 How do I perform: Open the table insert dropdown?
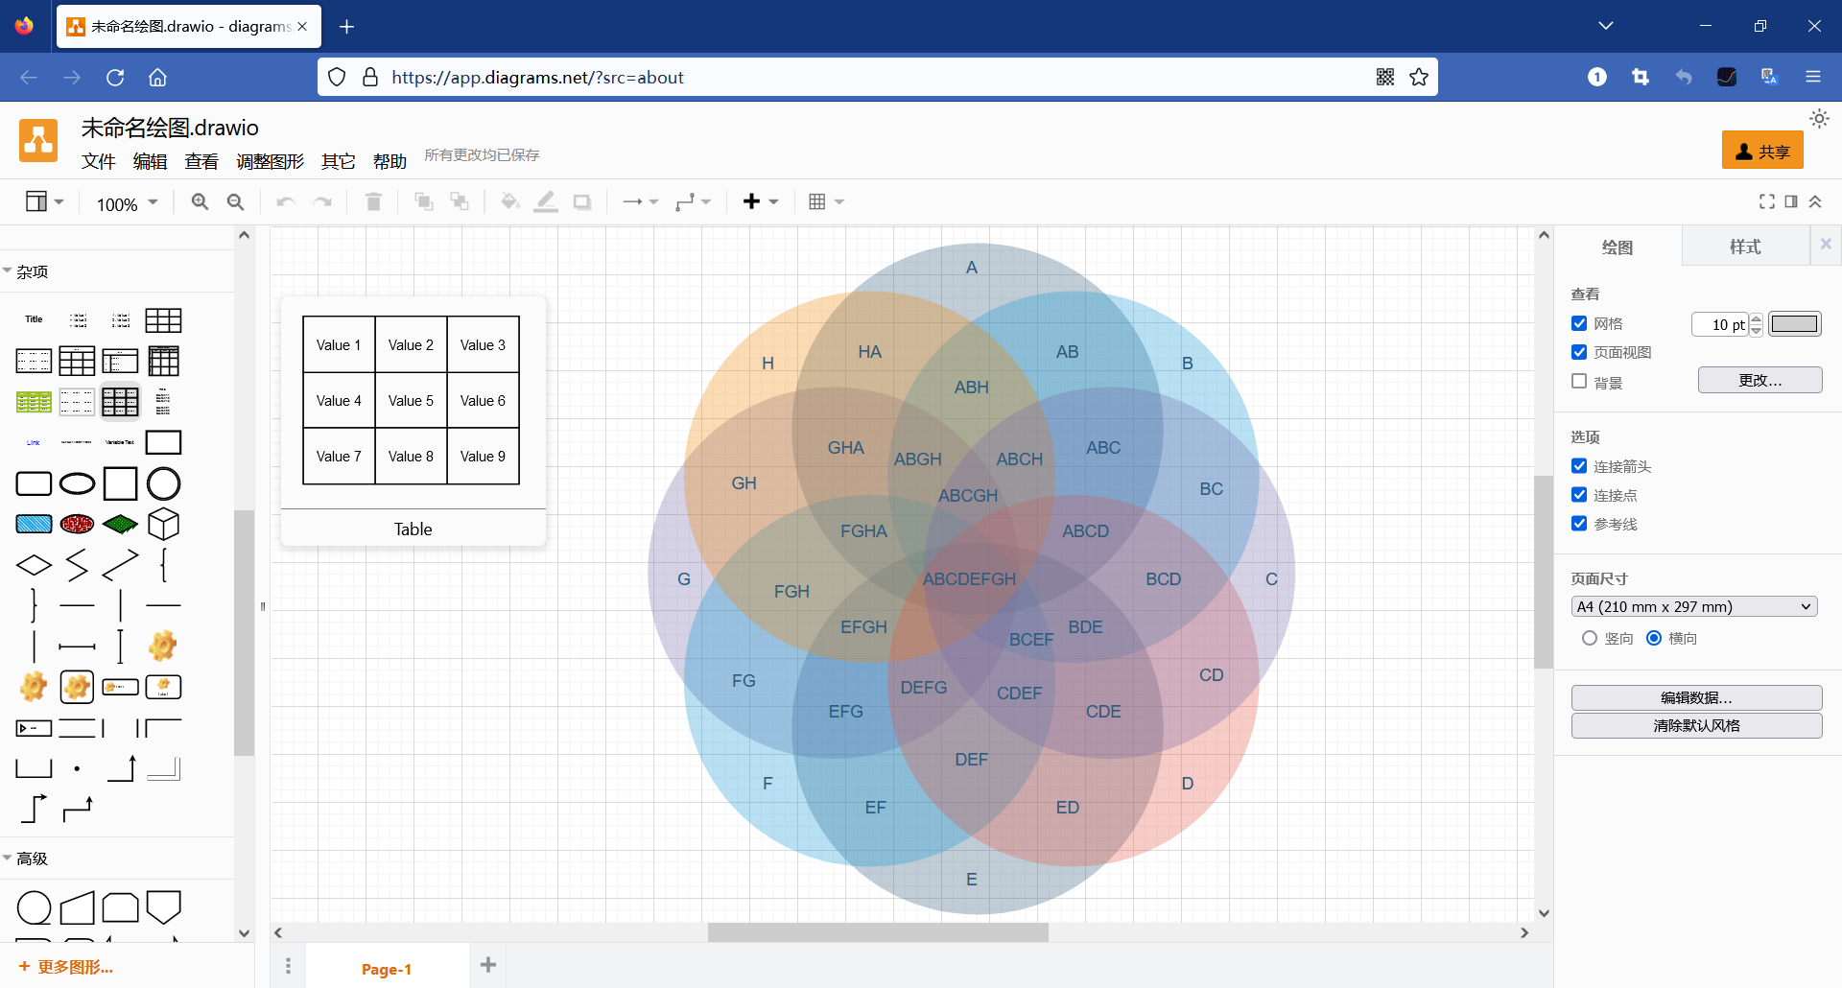pyautogui.click(x=826, y=201)
